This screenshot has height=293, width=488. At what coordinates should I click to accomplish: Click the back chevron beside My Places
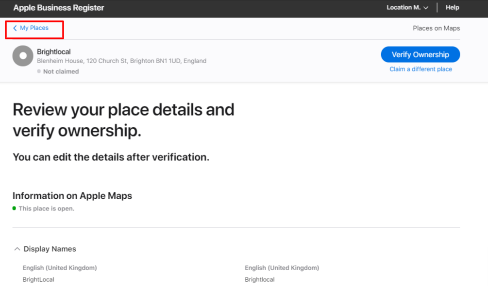[x=15, y=28]
